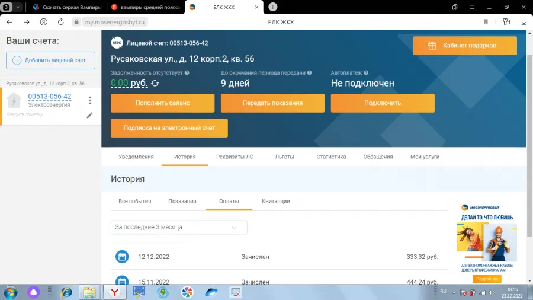This screenshot has width=533, height=300.
Task: Close the ЕЛК ЖКХ tab
Action: [x=256, y=7]
